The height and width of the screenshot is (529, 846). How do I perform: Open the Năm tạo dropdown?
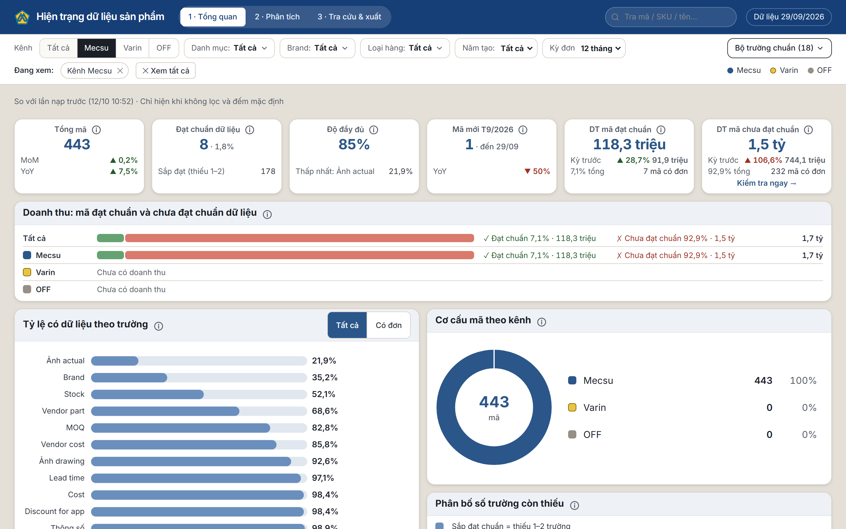496,48
